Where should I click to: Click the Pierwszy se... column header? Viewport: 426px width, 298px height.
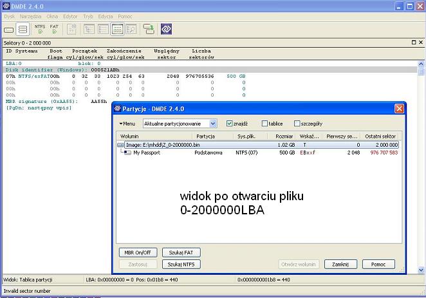(341, 136)
